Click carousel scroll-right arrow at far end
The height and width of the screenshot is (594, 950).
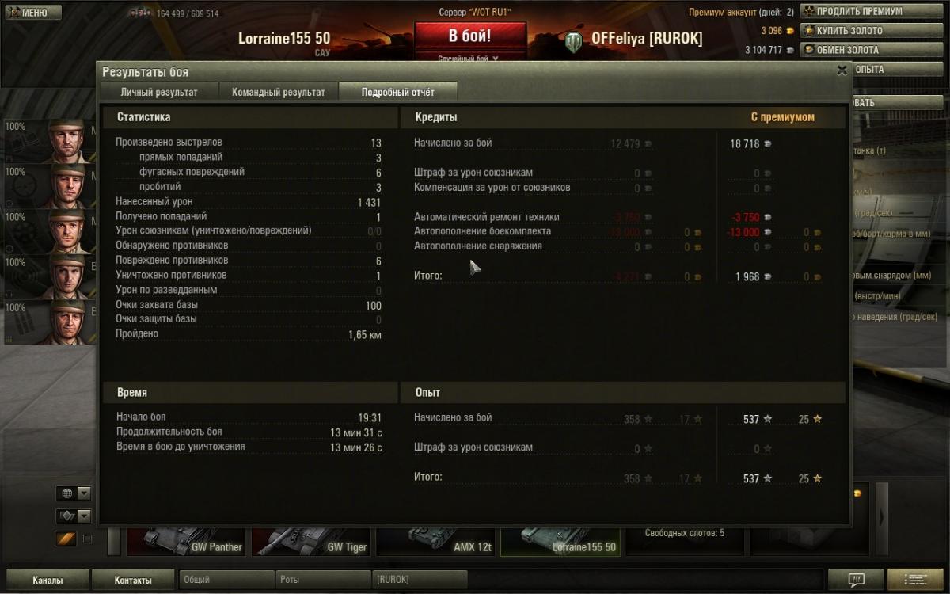pyautogui.click(x=882, y=519)
